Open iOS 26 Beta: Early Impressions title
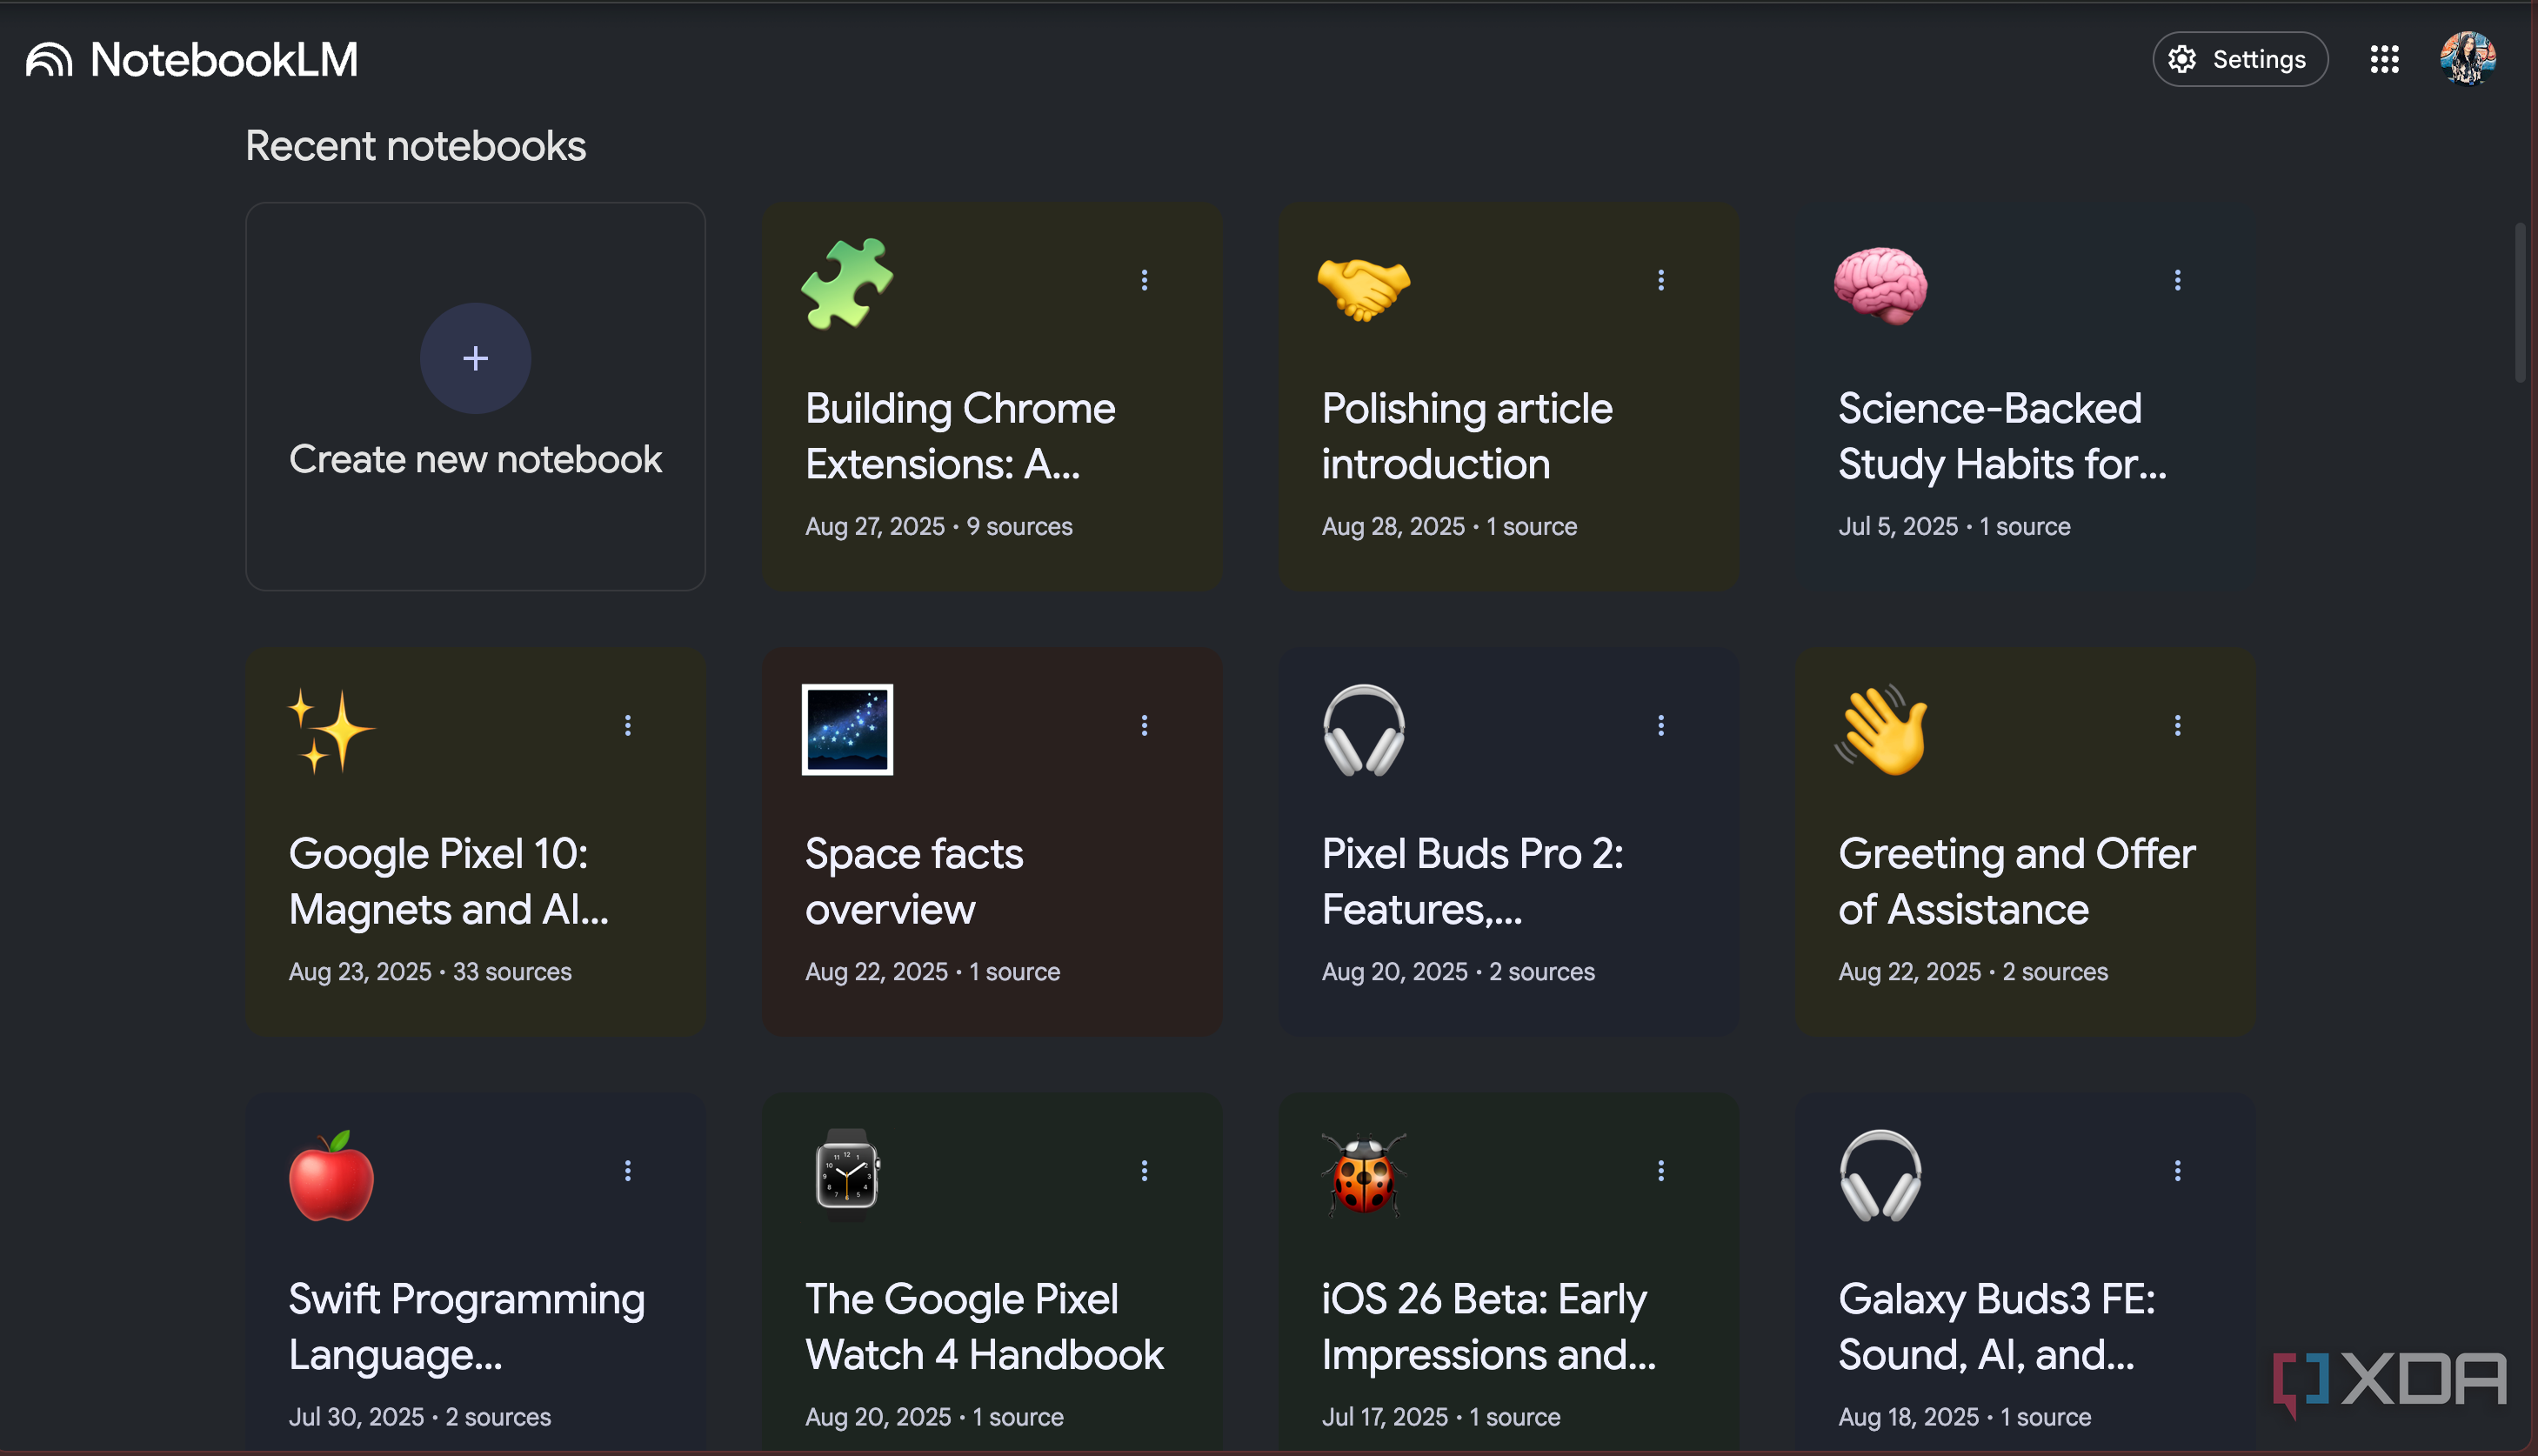This screenshot has width=2538, height=1456. [1488, 1326]
